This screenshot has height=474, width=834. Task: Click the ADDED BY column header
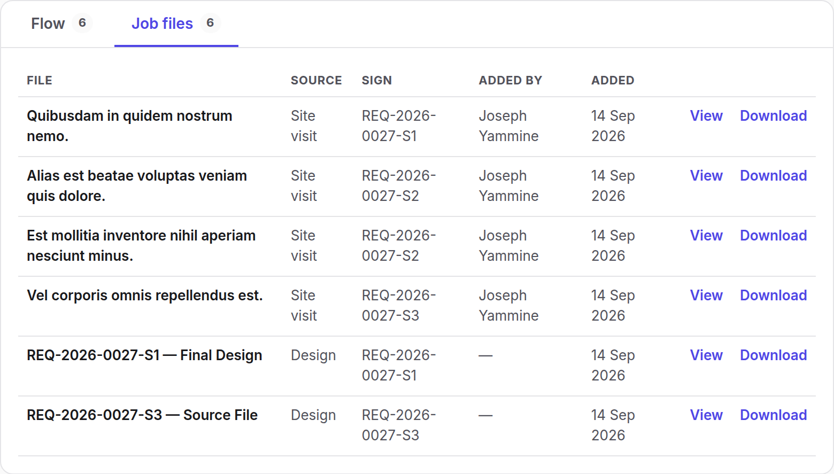[511, 81]
